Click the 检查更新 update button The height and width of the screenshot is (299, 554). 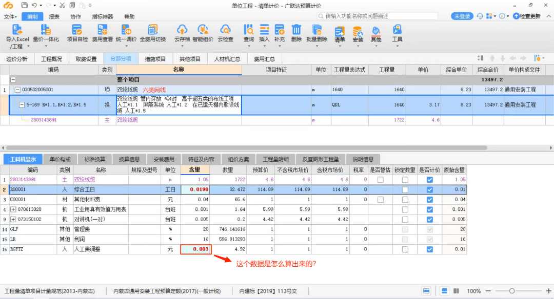pos(527,16)
